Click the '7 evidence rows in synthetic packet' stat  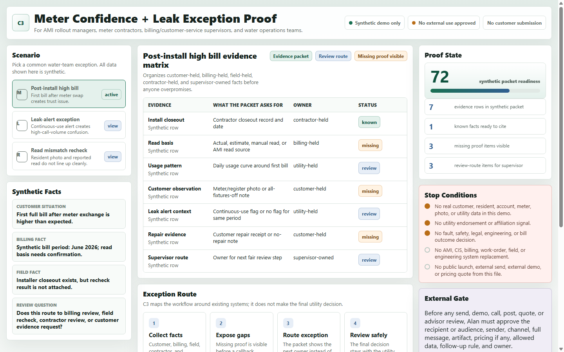pyautogui.click(x=485, y=107)
